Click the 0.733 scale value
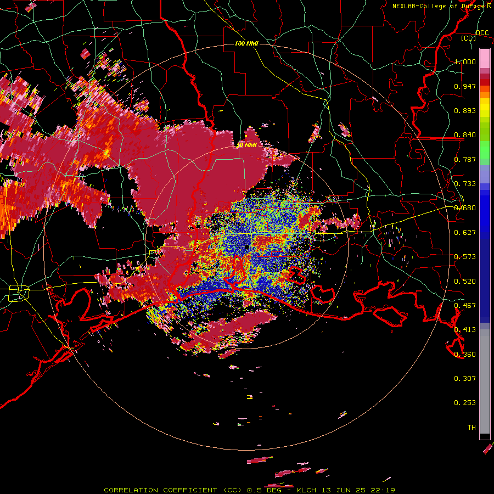Screen dimensions: 494x494 [x=465, y=184]
